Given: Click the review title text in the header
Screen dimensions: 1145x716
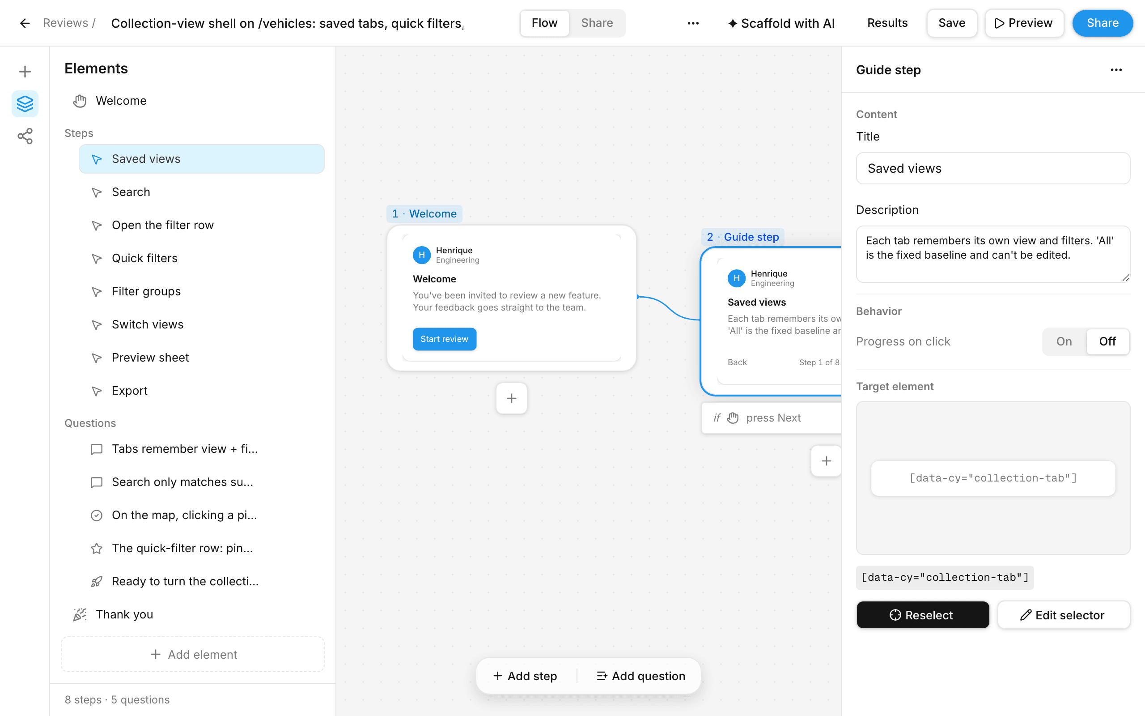Looking at the screenshot, I should click(288, 23).
